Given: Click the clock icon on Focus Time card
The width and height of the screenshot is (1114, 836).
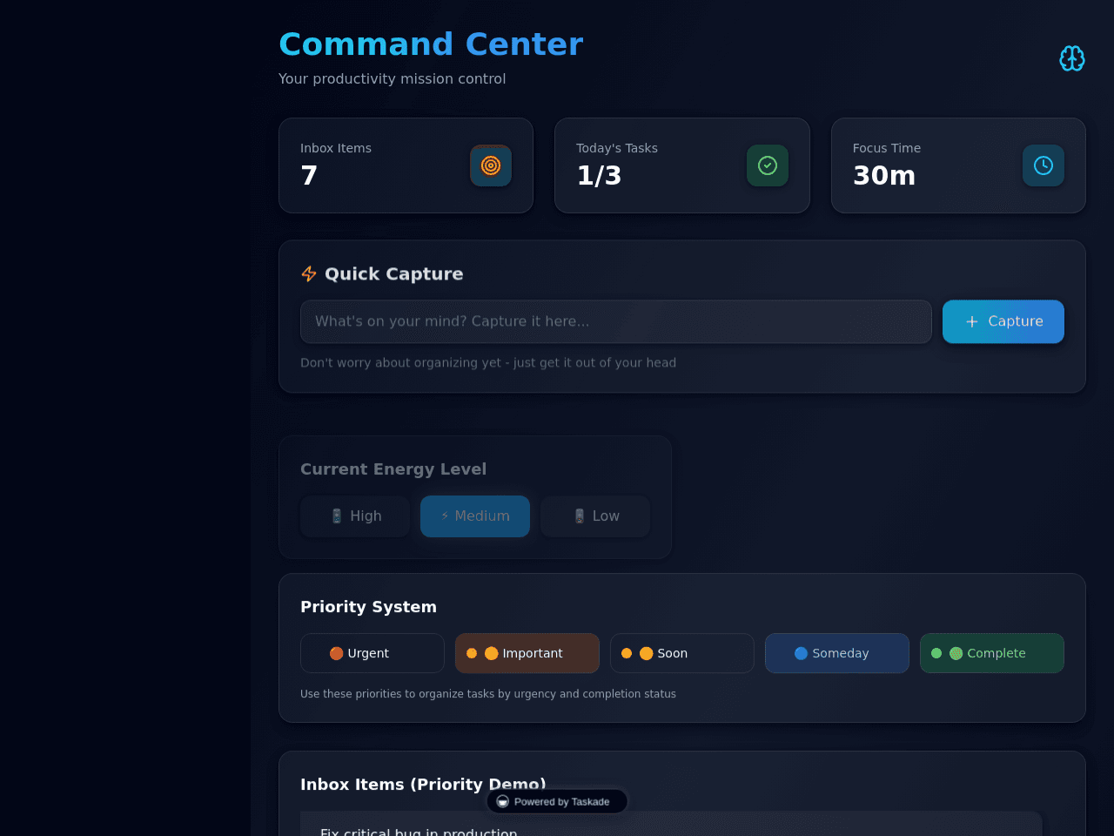Looking at the screenshot, I should click(x=1044, y=165).
